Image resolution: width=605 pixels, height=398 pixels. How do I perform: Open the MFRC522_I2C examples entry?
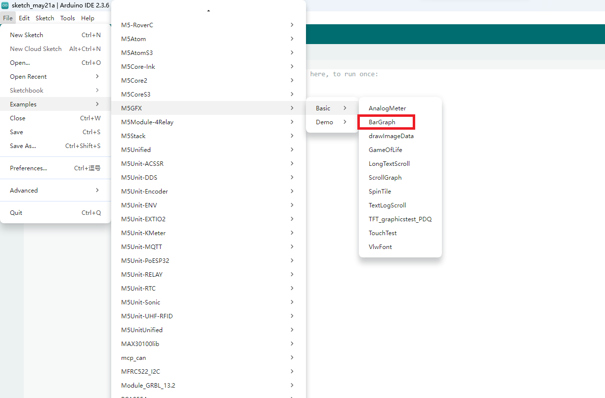pyautogui.click(x=209, y=372)
